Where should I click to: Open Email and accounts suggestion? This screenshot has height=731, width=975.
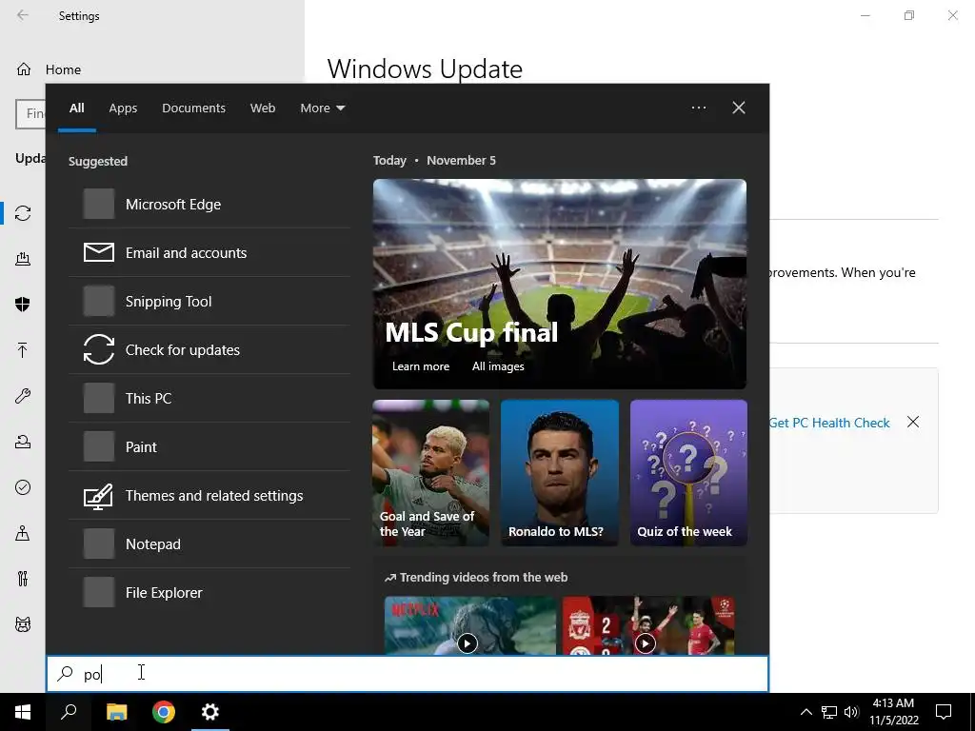click(209, 252)
